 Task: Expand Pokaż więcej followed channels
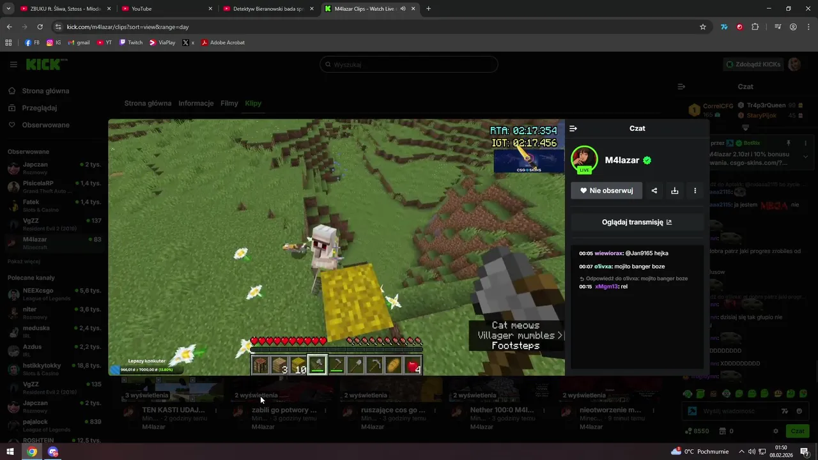click(x=24, y=261)
